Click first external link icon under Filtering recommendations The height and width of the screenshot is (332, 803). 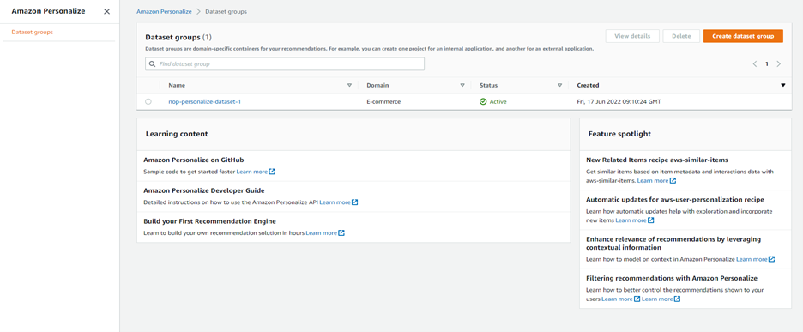pos(637,299)
